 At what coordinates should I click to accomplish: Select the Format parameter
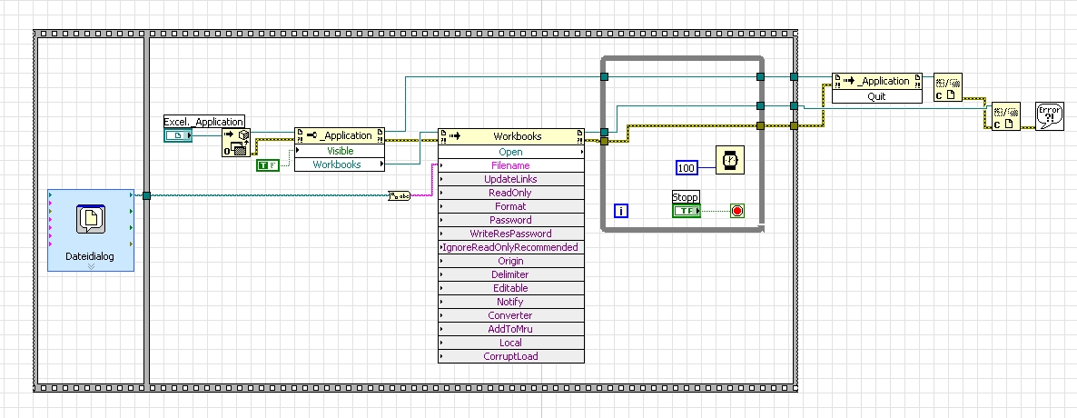[511, 206]
